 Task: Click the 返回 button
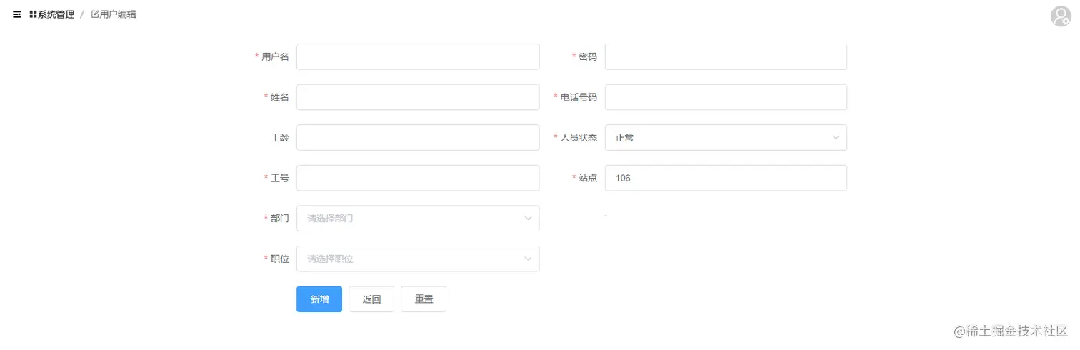[371, 299]
